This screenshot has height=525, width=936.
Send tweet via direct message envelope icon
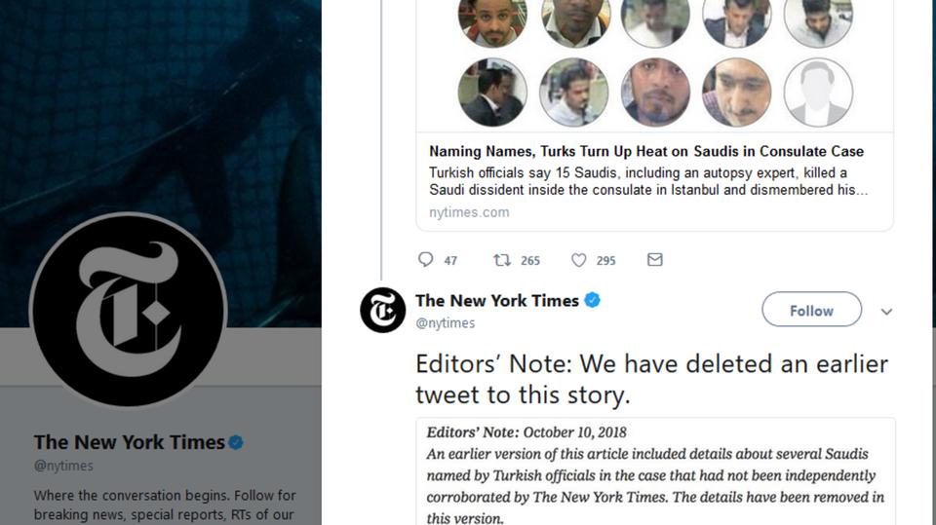(x=655, y=260)
